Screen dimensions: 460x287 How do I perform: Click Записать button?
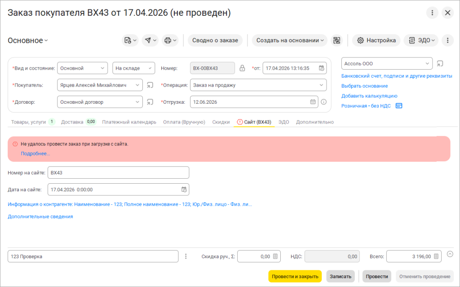click(x=341, y=276)
